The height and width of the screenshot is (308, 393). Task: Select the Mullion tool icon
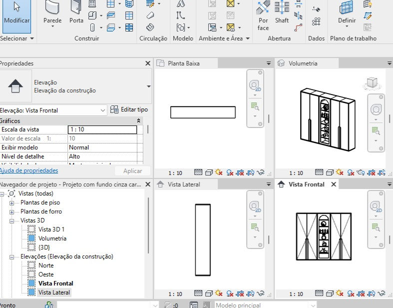(x=129, y=27)
